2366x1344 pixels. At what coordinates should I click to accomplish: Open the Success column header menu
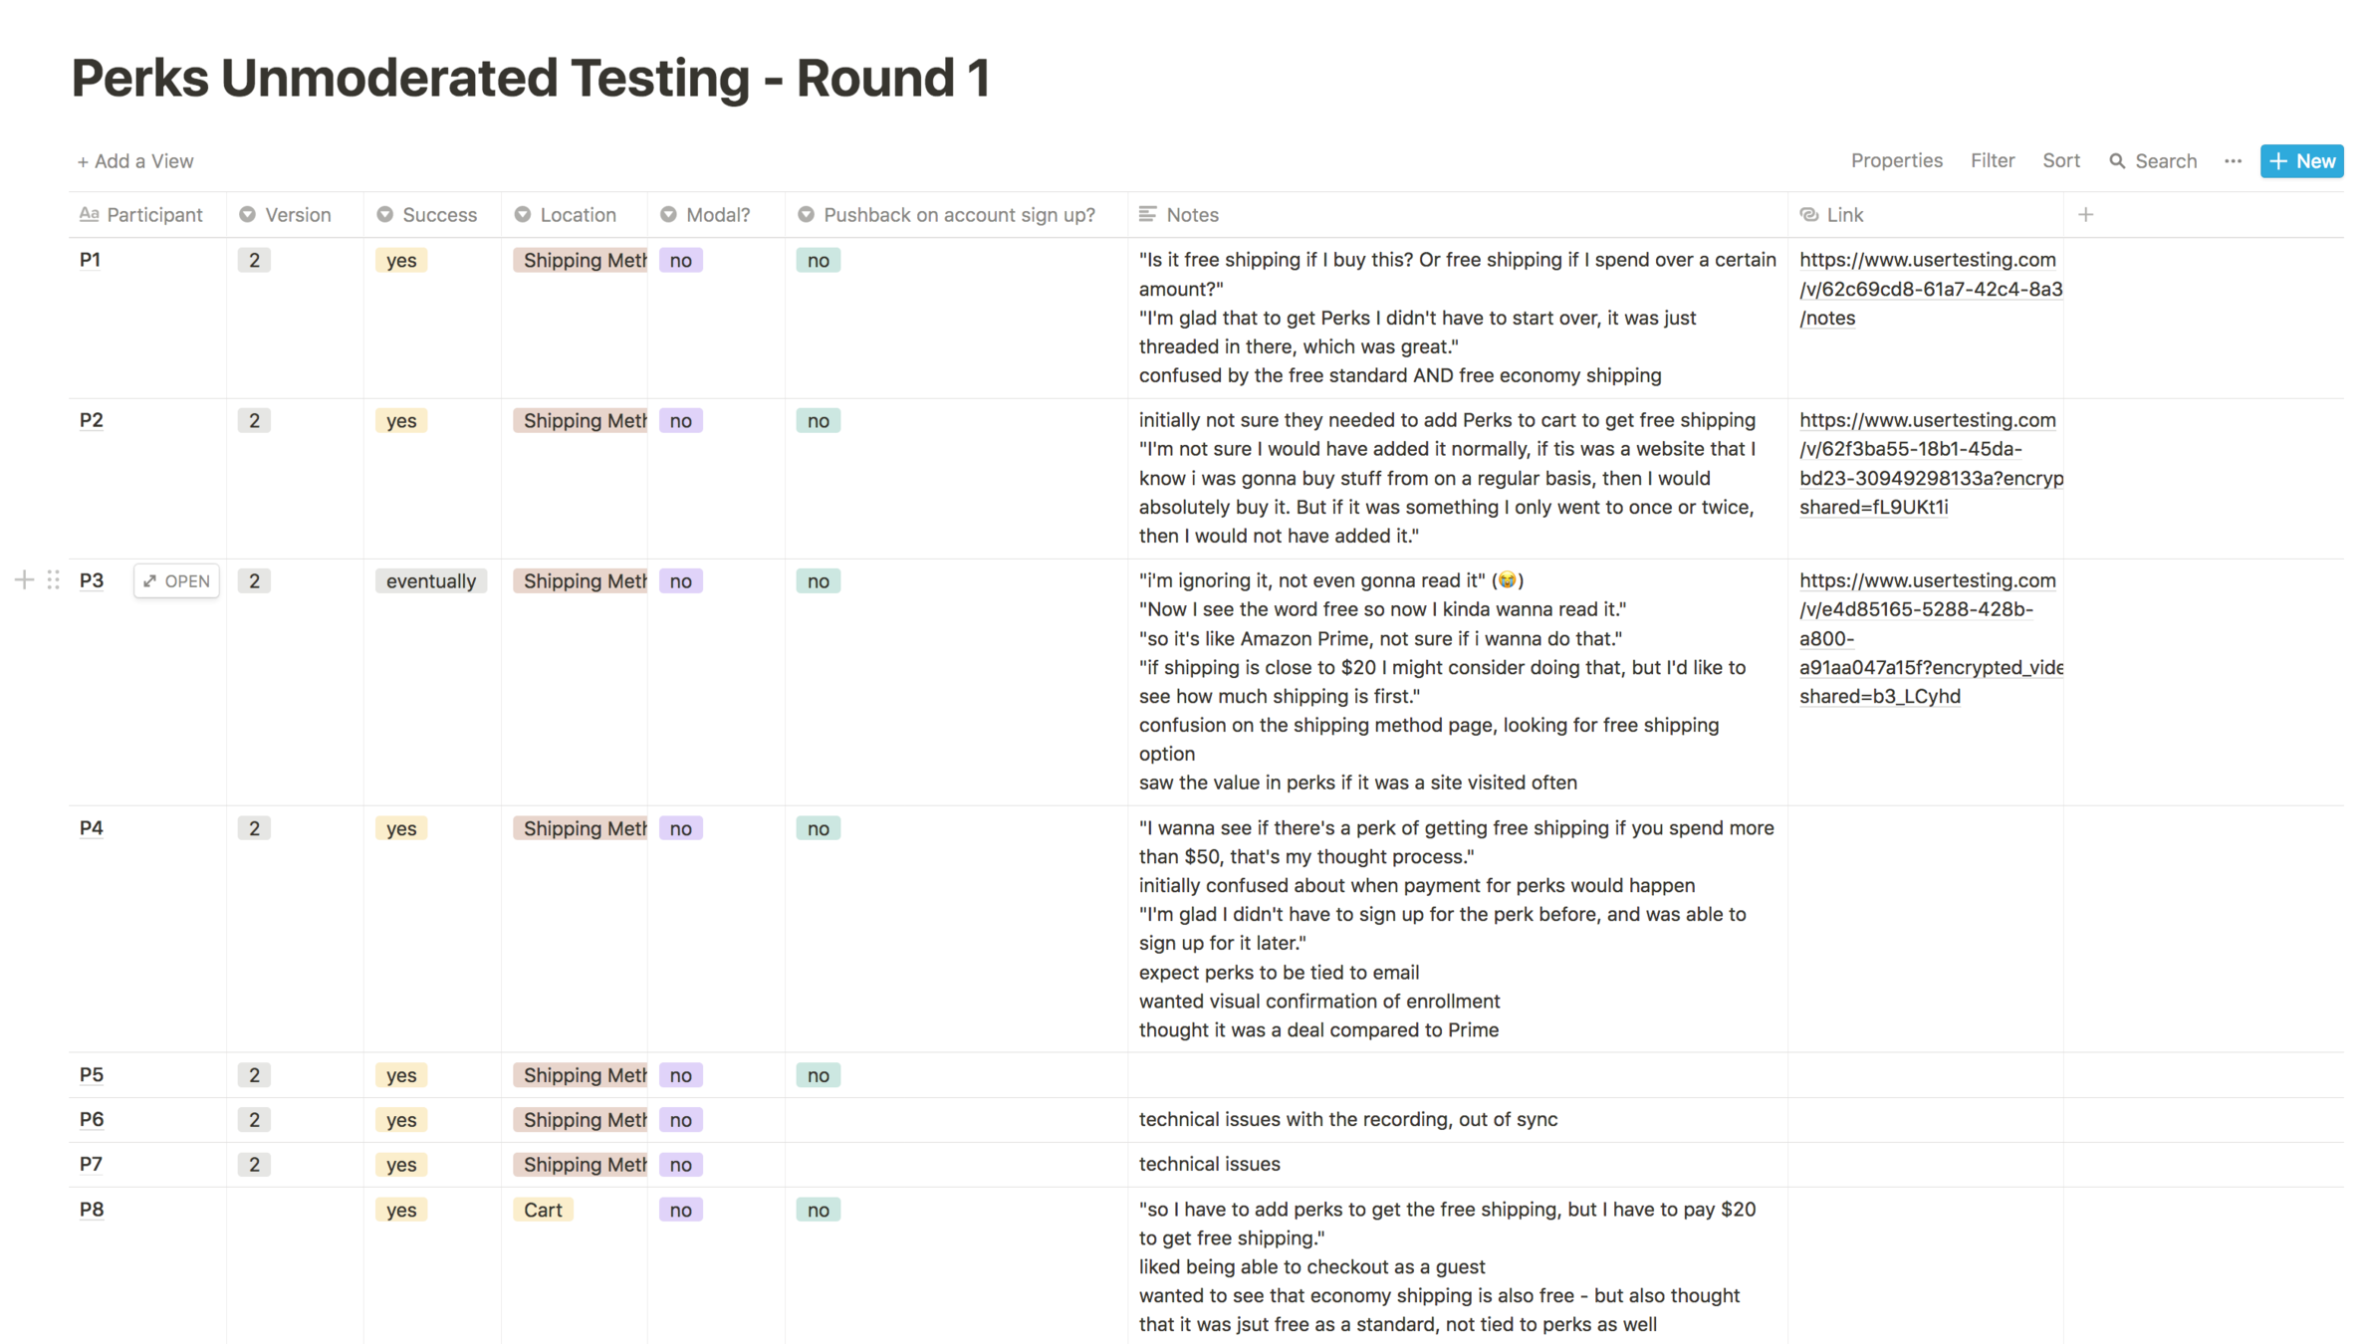pyautogui.click(x=438, y=214)
